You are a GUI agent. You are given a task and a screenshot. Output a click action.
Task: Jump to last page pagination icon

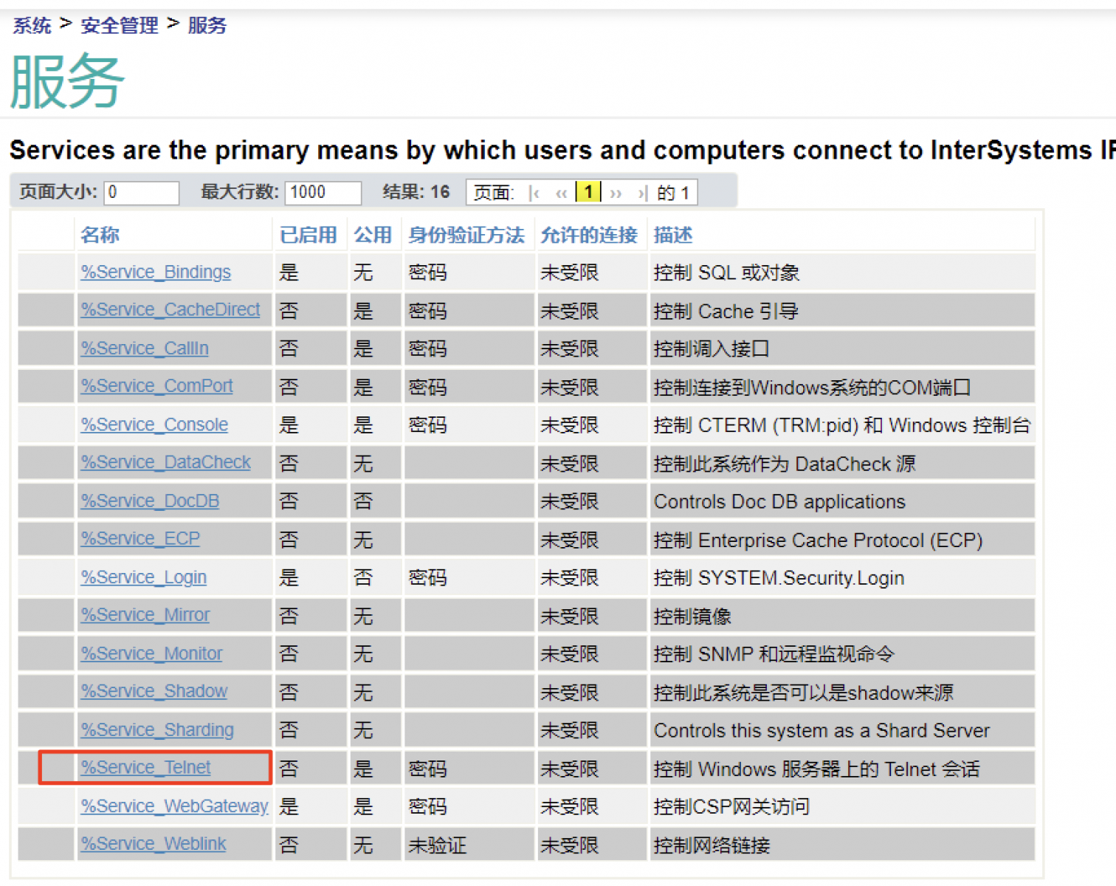pyautogui.click(x=642, y=193)
